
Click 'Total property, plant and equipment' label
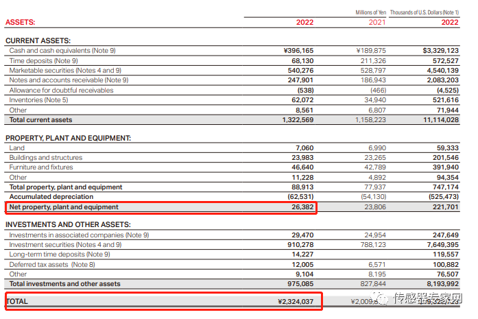click(66, 187)
